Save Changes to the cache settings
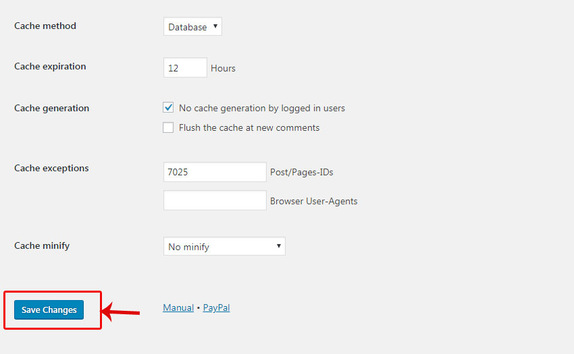The height and width of the screenshot is (354, 574). [49, 309]
